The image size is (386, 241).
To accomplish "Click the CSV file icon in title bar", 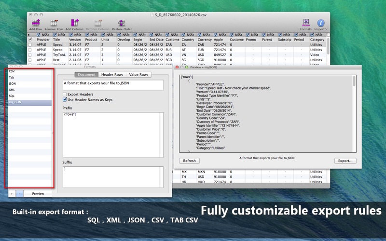I will tap(152, 15).
